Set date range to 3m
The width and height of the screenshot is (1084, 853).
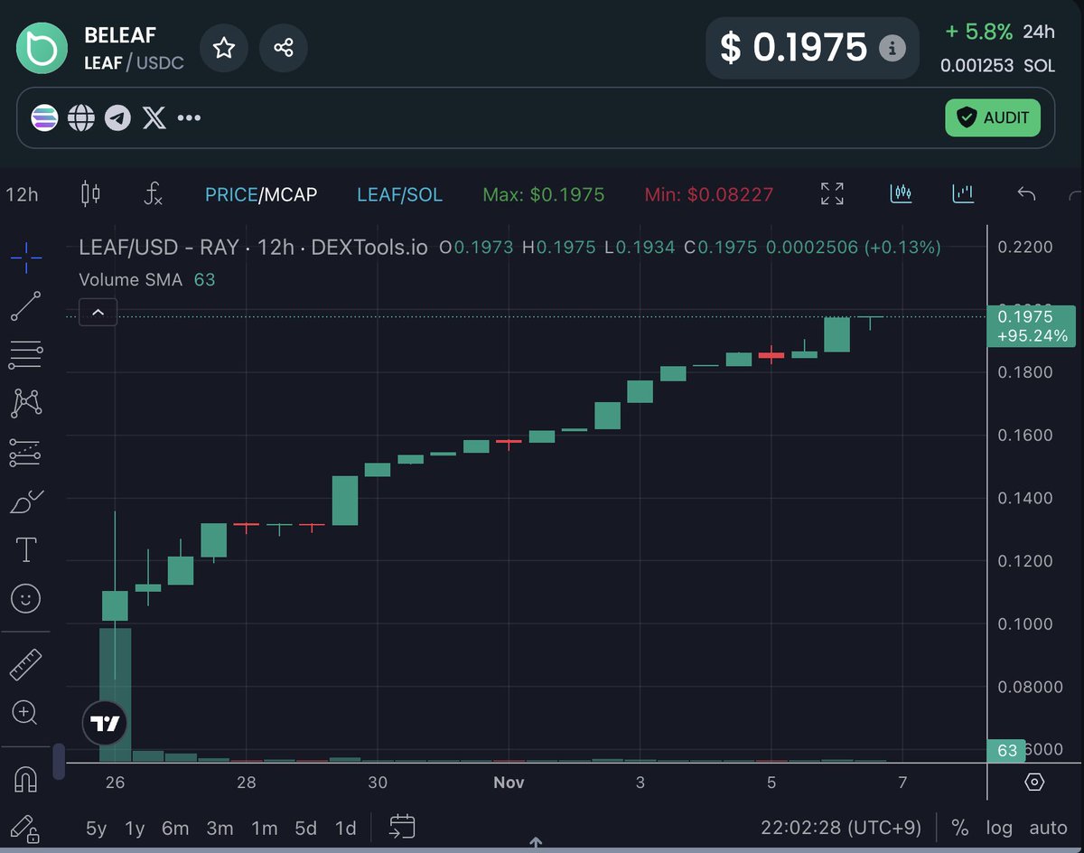(220, 829)
